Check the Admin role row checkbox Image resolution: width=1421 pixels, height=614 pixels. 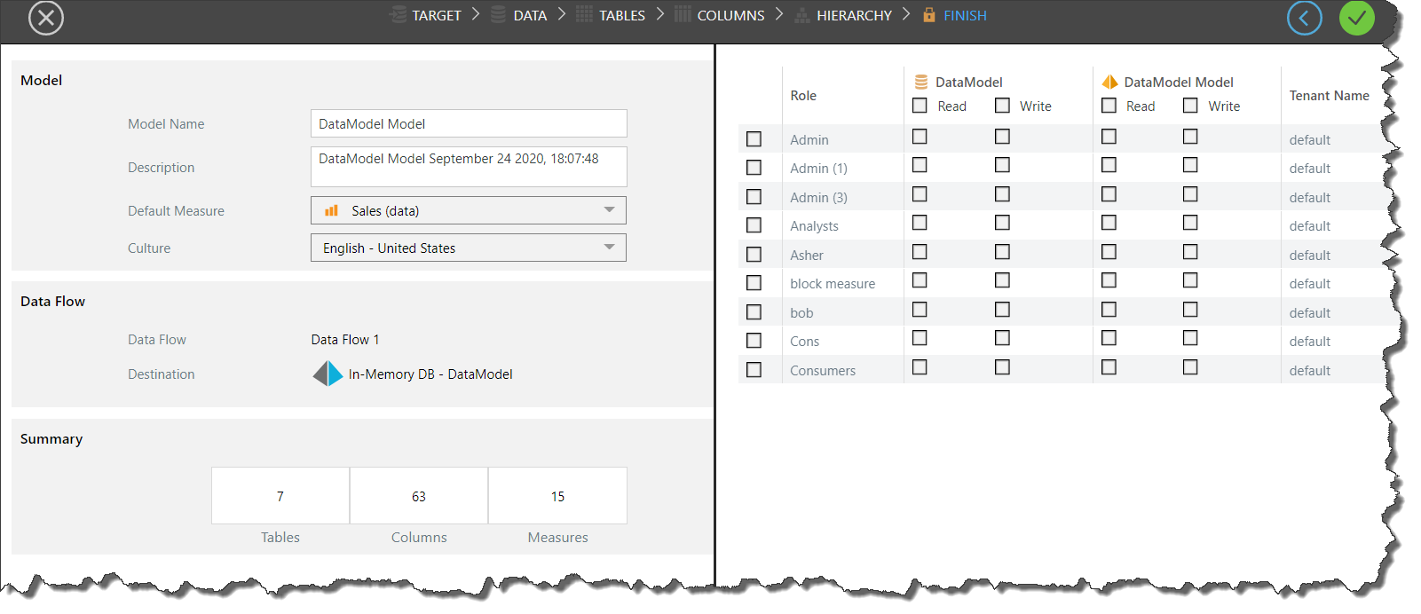tap(754, 139)
